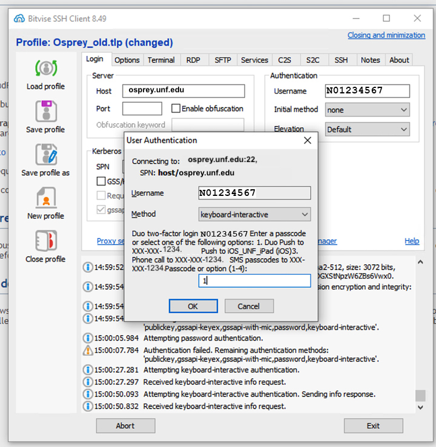The image size is (436, 447).
Task: Open the Notes tab
Action: click(371, 60)
